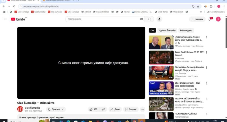The width and height of the screenshot is (227, 122).
Task: Expand the Пратите subscribe dropdown
Action: [56, 109]
